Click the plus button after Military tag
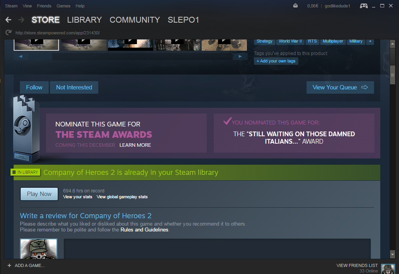 point(370,41)
